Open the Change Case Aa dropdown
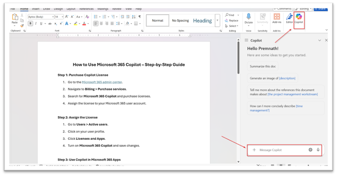 pyautogui.click(x=79, y=17)
